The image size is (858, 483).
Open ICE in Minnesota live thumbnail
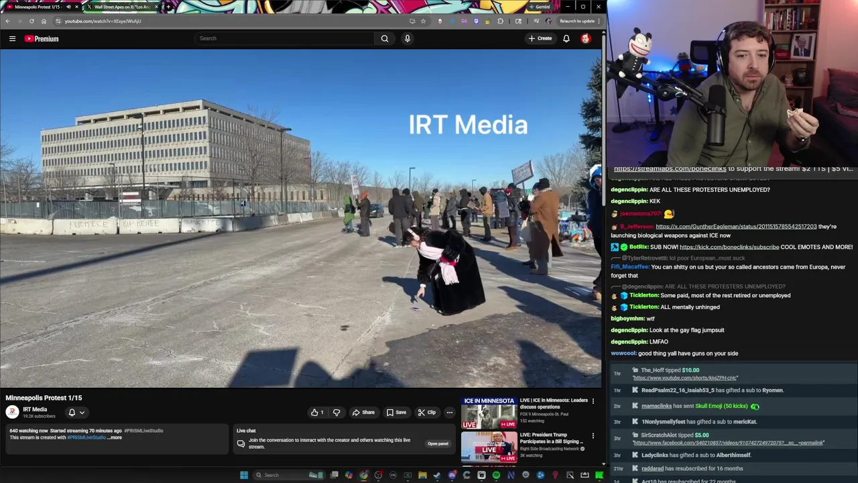[x=489, y=413]
